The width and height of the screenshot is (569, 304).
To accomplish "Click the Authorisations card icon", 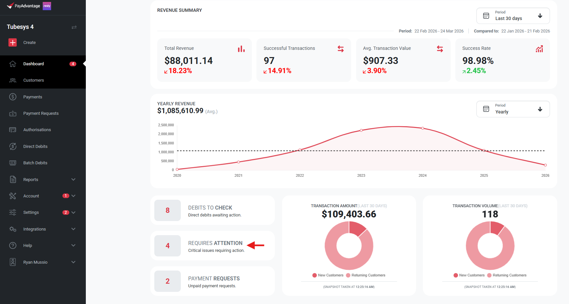I will click(x=13, y=130).
